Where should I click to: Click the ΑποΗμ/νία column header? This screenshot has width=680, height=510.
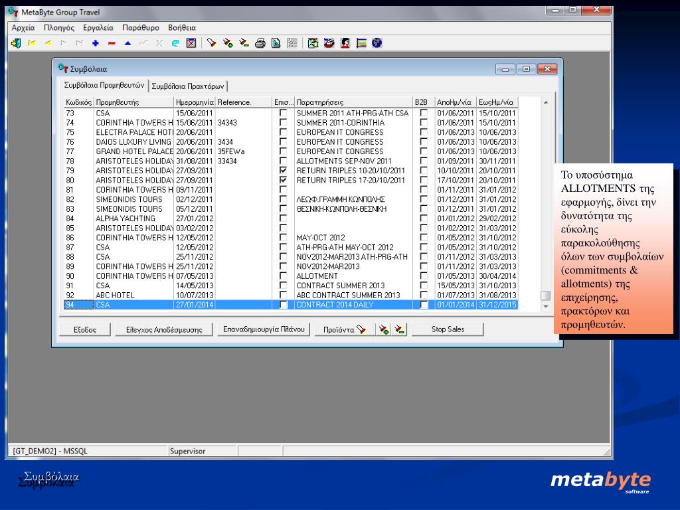(455, 102)
